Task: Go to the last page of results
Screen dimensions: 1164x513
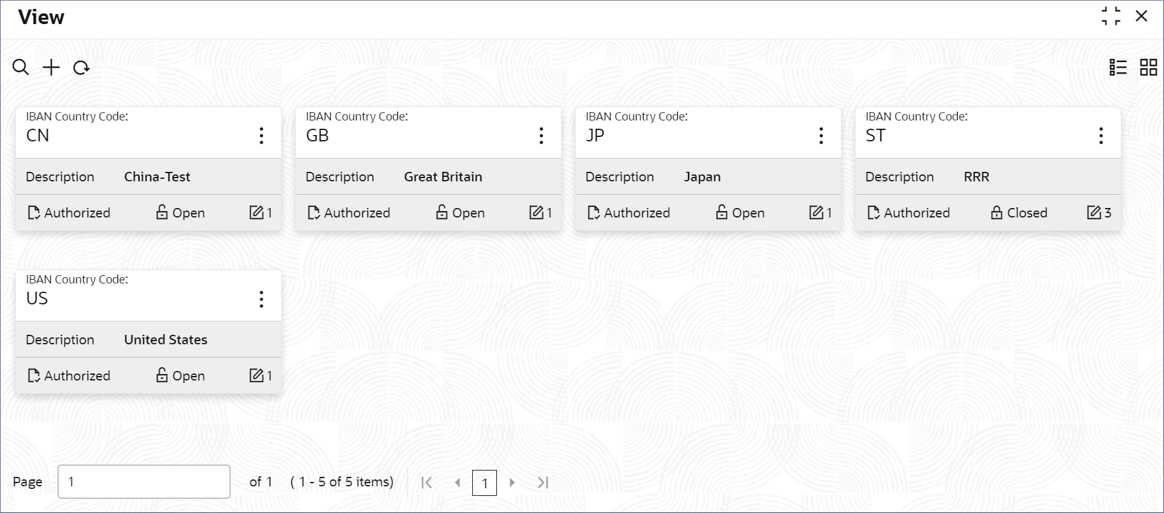Action: point(543,483)
